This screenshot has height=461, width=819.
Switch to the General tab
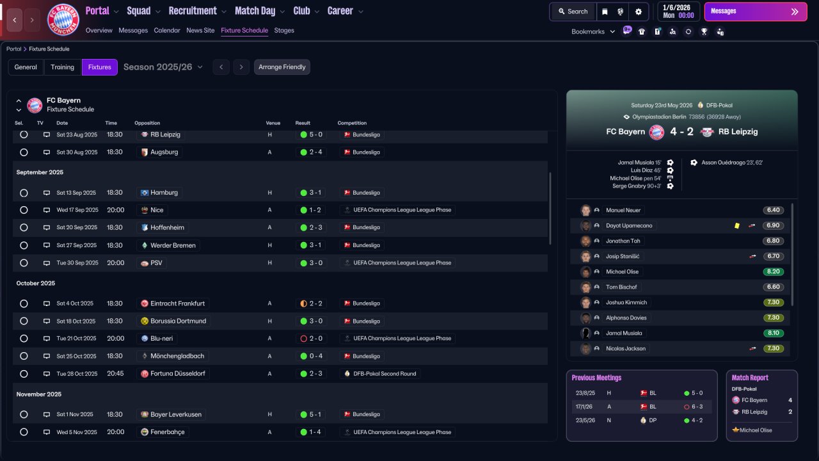tap(26, 67)
